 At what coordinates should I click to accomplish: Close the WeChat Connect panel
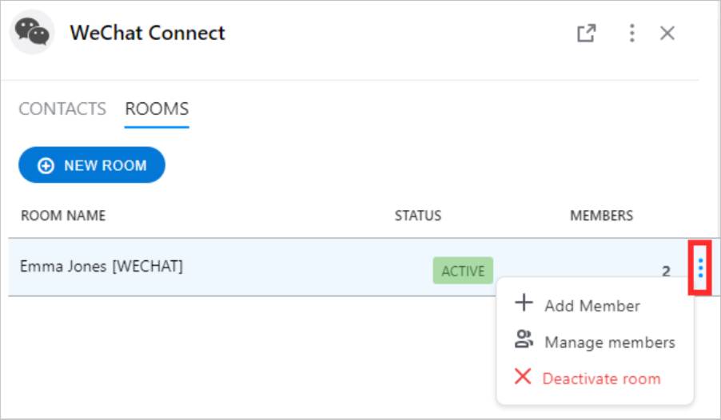click(667, 33)
